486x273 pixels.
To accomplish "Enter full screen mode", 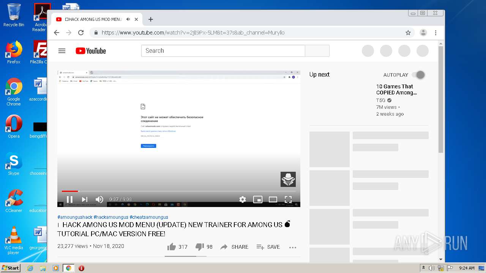I will (x=288, y=199).
